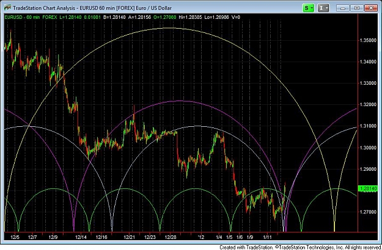382x250 pixels.
Task: Maximize the chart analysis window
Action: click(357, 8)
